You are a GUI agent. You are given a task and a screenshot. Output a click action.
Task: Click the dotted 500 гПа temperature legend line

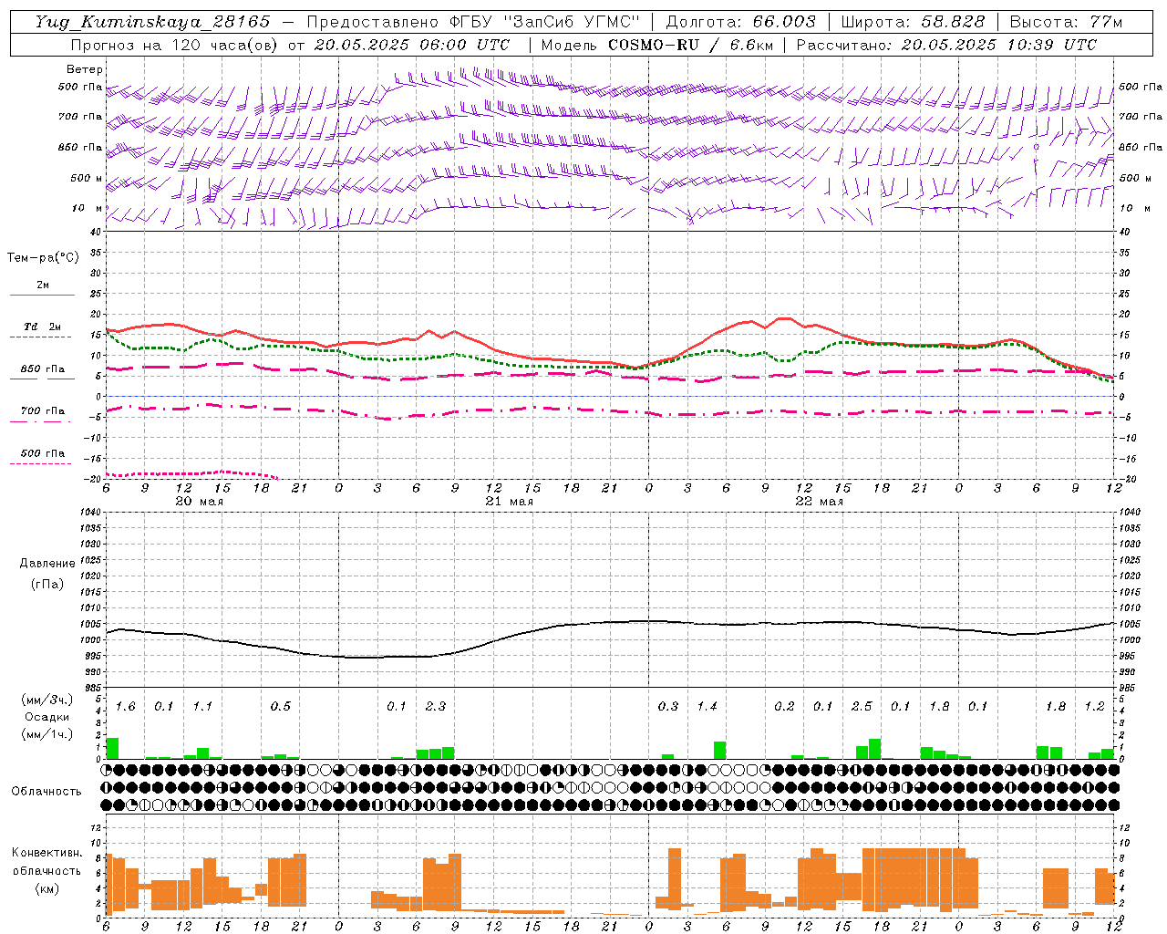coord(41,463)
